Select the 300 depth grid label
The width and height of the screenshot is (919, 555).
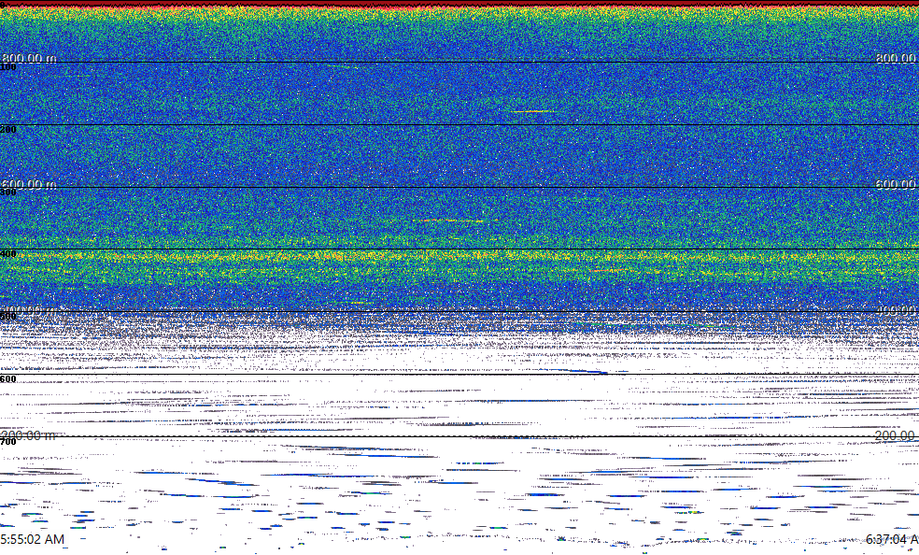coord(8,192)
